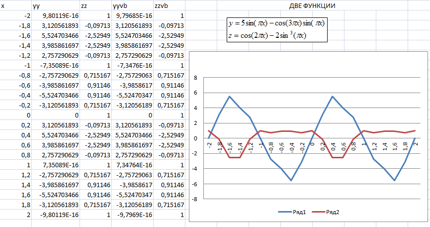
Task: Click x column cell with value 1,6
Action: click(15, 195)
